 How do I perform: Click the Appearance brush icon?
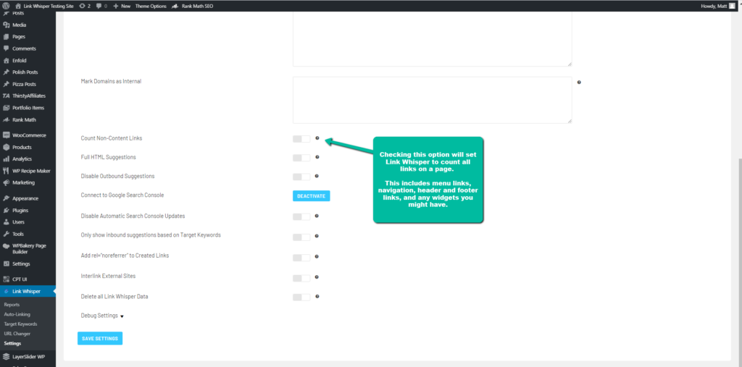click(6, 198)
